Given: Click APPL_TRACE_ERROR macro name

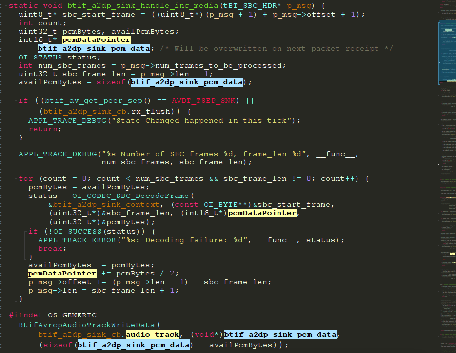Looking at the screenshot, I should tap(77, 240).
